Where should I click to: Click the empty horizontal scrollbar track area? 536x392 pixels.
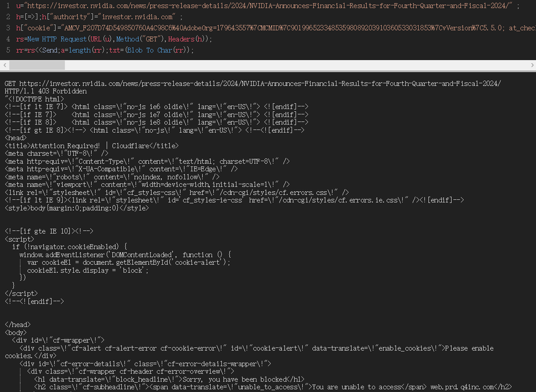297,65
